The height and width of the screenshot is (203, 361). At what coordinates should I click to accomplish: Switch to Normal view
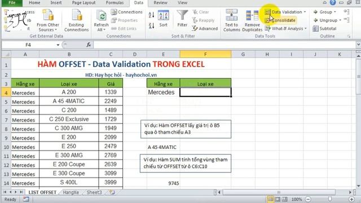click(x=270, y=199)
